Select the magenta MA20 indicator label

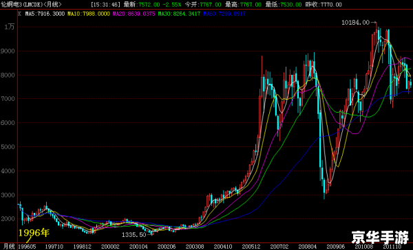[x=134, y=14]
